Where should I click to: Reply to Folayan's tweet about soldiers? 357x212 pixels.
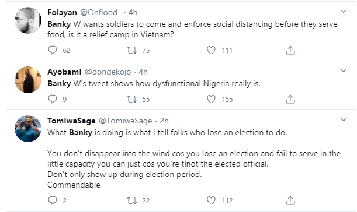pos(53,50)
